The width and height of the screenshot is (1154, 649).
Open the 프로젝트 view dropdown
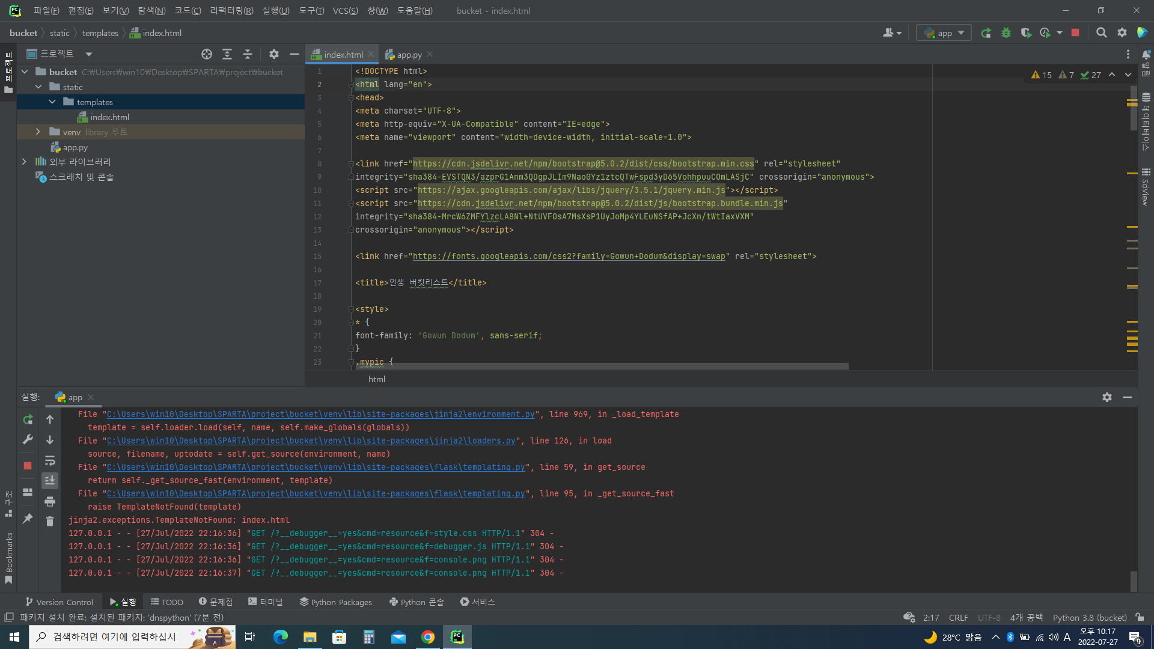point(89,54)
